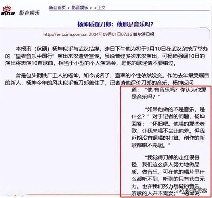This screenshot has width=212, height=198.
Task: Click the line 质、做音乐，可在他的唱片里什
Action: point(168,172)
